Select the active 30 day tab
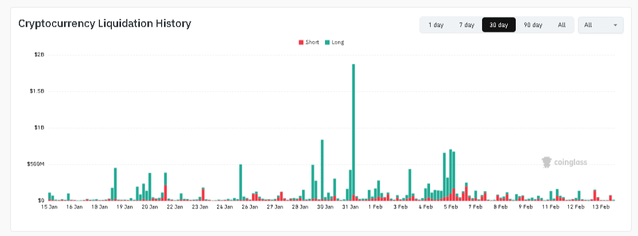 499,25
